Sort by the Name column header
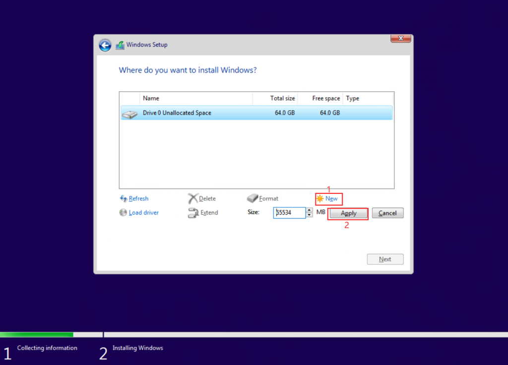 pyautogui.click(x=196, y=98)
